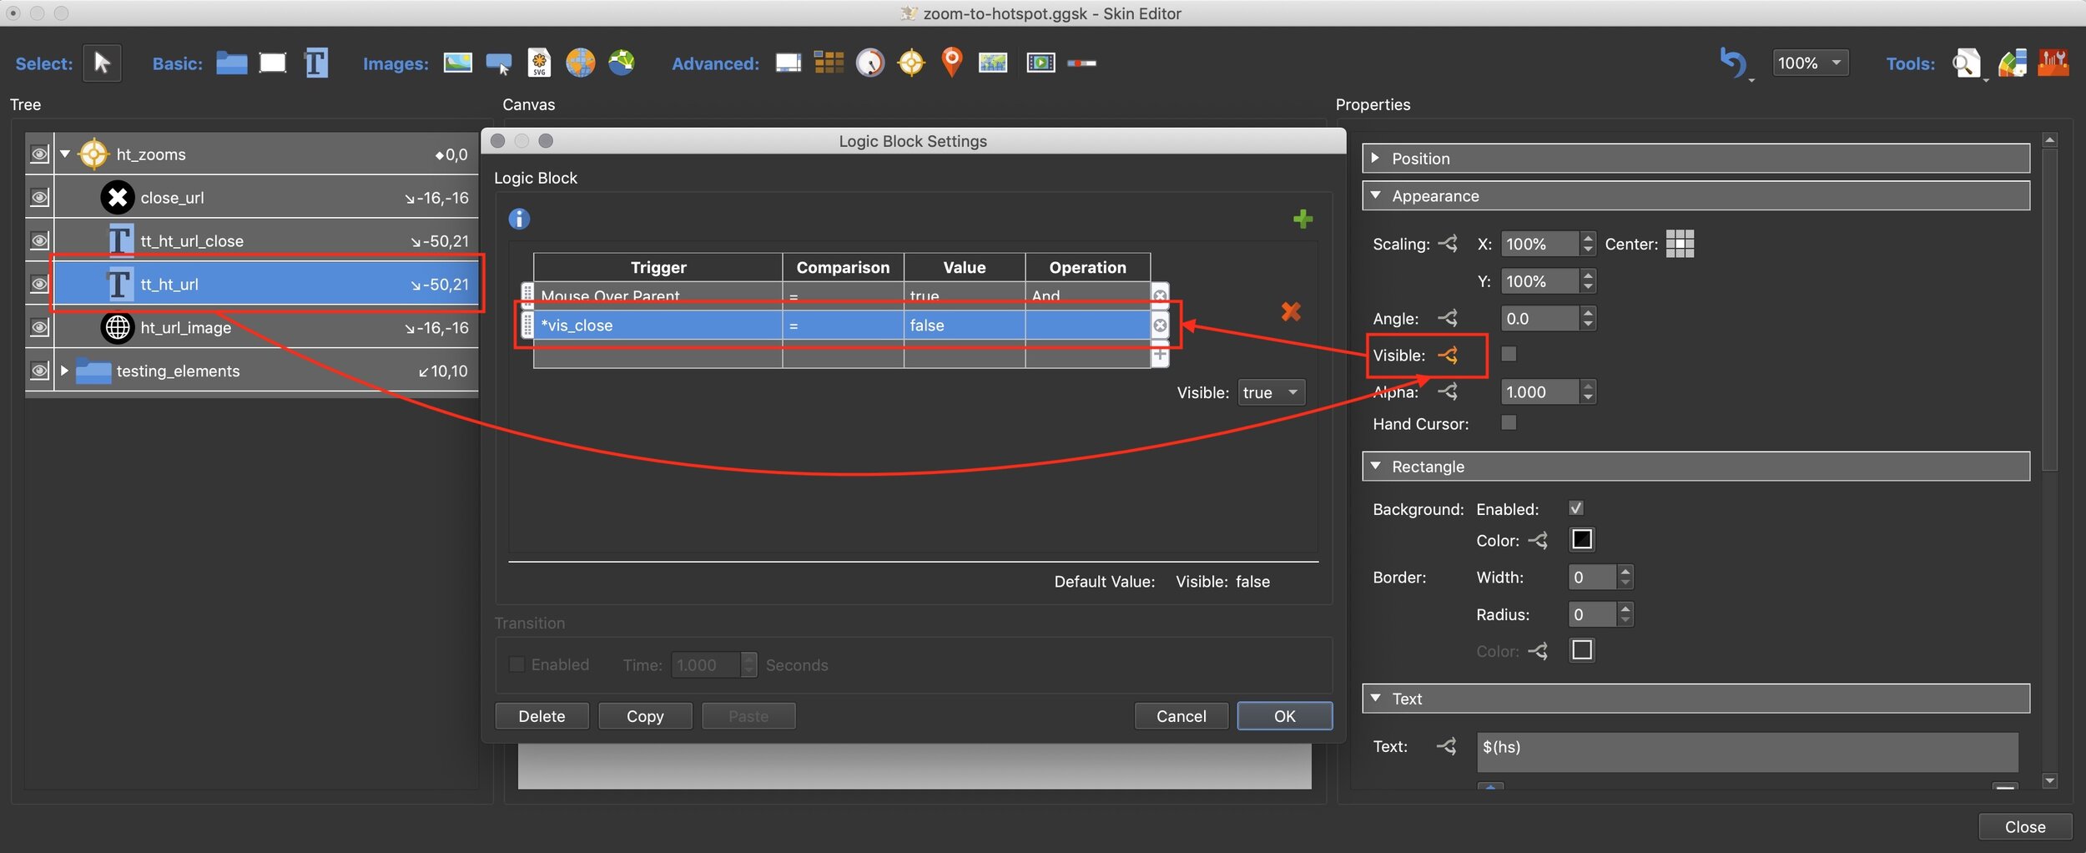Viewport: 2086px width, 853px height.
Task: Open the Visible true dropdown
Action: (1272, 392)
